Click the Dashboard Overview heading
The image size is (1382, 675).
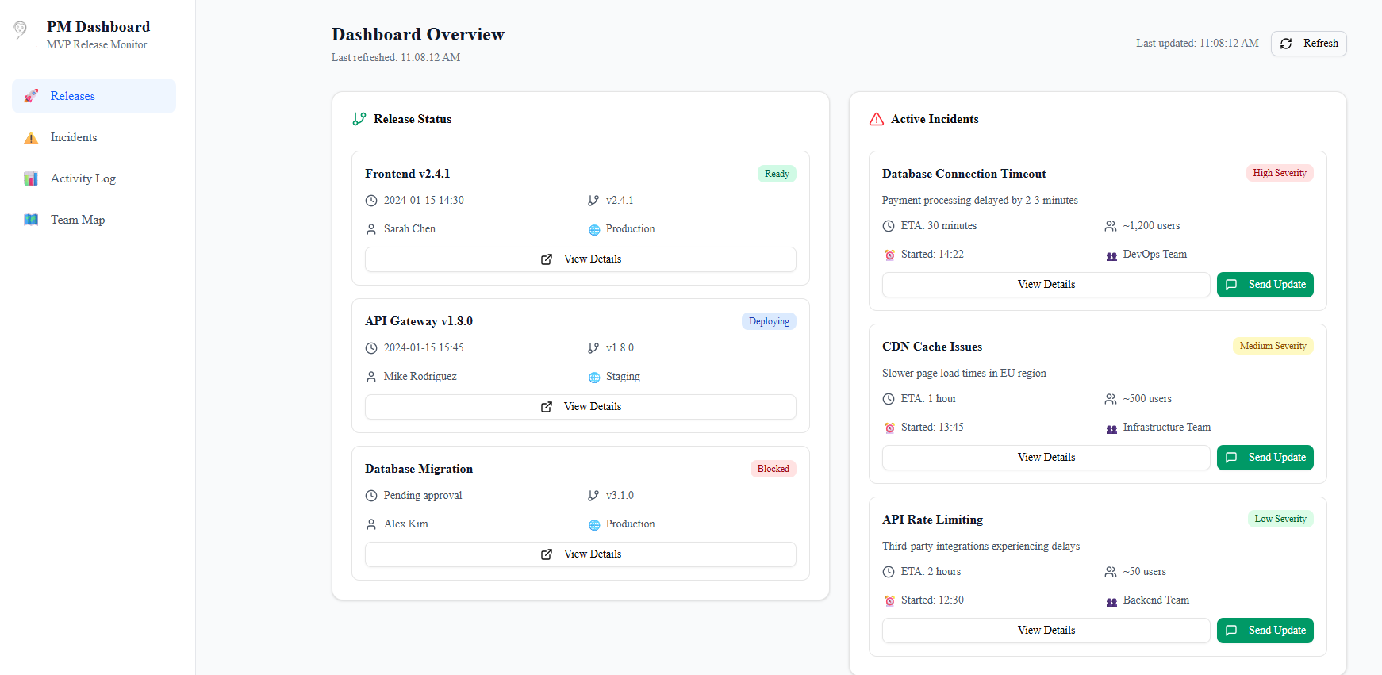pyautogui.click(x=418, y=34)
